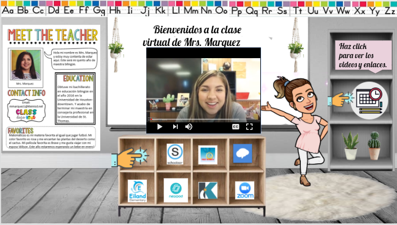The height and width of the screenshot is (225, 397).
Task: Click the cactus pot on gray shelf
Action: point(374,146)
